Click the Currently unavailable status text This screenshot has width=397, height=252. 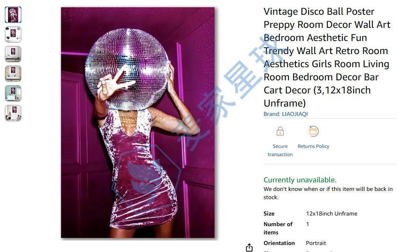pos(300,180)
